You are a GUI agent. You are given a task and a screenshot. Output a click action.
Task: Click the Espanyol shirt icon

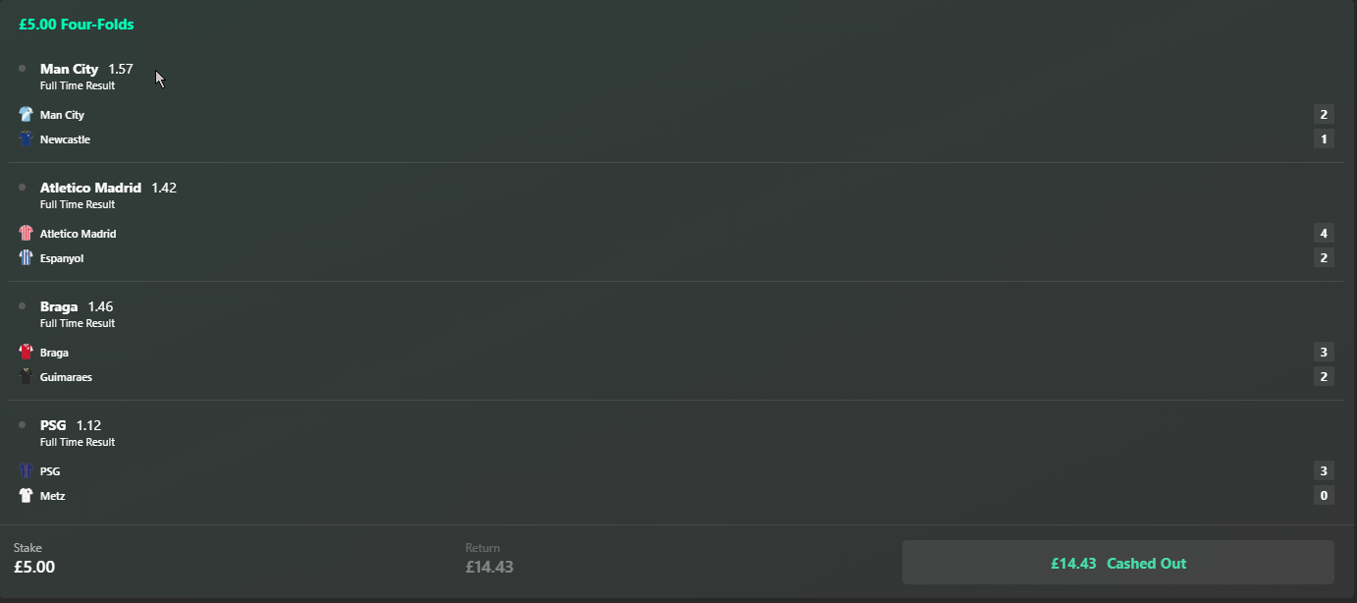pos(26,258)
